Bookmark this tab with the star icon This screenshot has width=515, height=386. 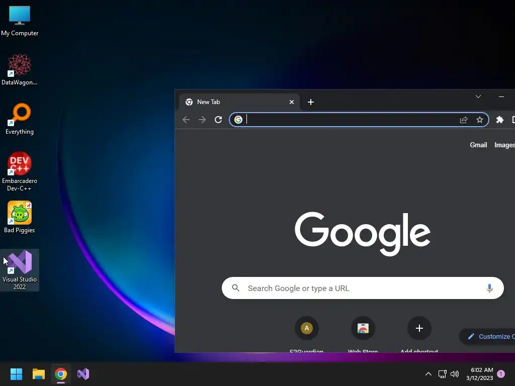[480, 120]
